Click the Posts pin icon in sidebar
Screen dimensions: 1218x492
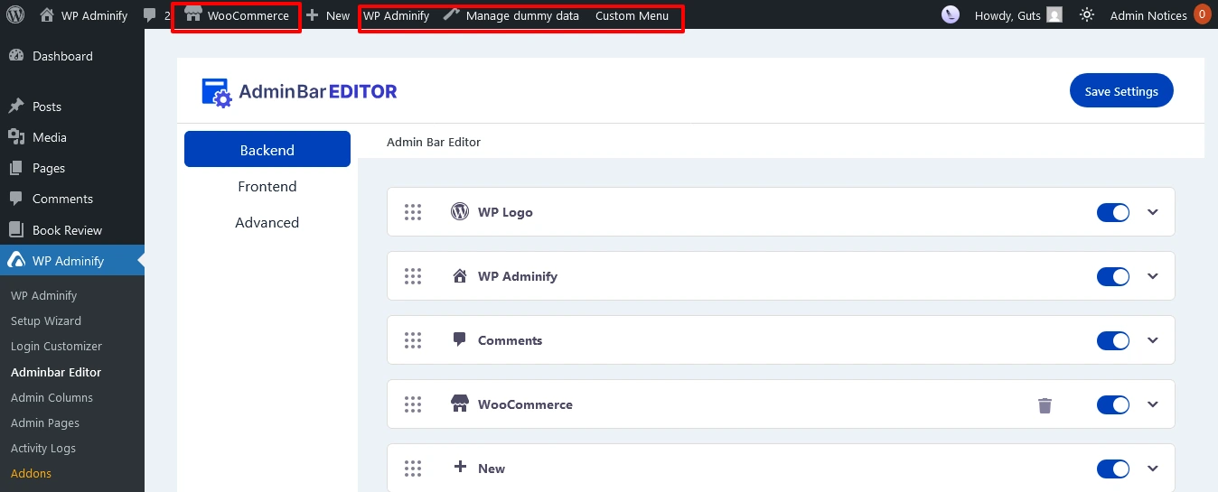coord(16,107)
